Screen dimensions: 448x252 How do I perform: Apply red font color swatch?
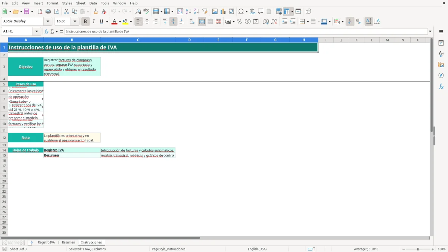(x=115, y=22)
